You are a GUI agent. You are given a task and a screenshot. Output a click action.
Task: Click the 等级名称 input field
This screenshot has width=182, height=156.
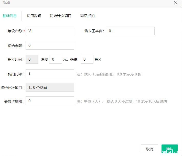(50, 31)
